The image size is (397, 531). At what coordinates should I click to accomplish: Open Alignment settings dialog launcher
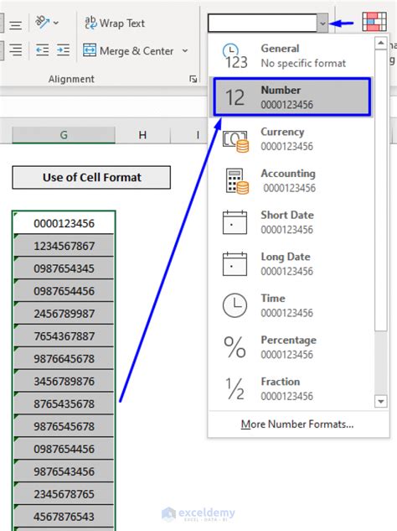193,79
